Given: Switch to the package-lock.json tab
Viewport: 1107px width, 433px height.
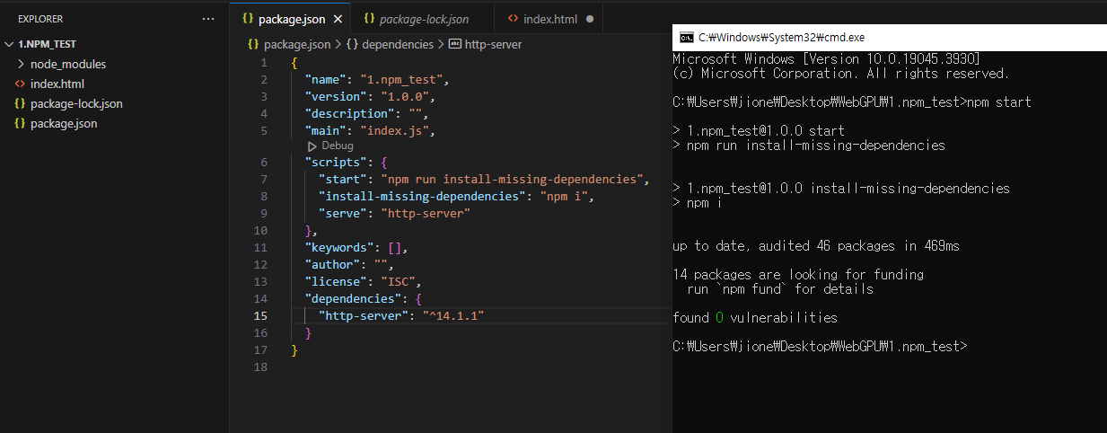Looking at the screenshot, I should (424, 19).
